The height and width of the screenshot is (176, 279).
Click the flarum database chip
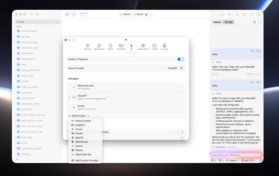(x=138, y=14)
